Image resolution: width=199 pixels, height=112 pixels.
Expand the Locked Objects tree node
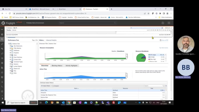[x=10, y=66]
